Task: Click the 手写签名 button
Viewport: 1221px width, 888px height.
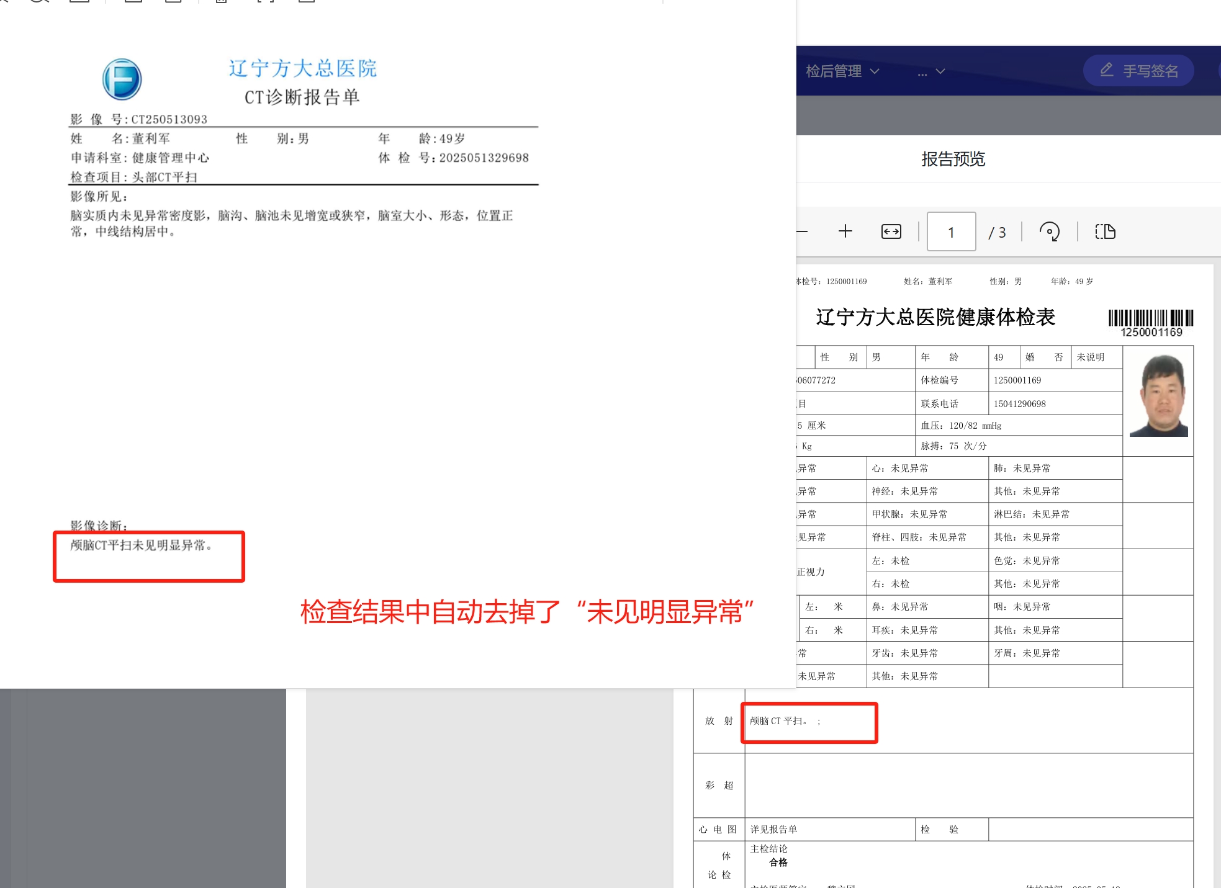Action: coord(1138,71)
